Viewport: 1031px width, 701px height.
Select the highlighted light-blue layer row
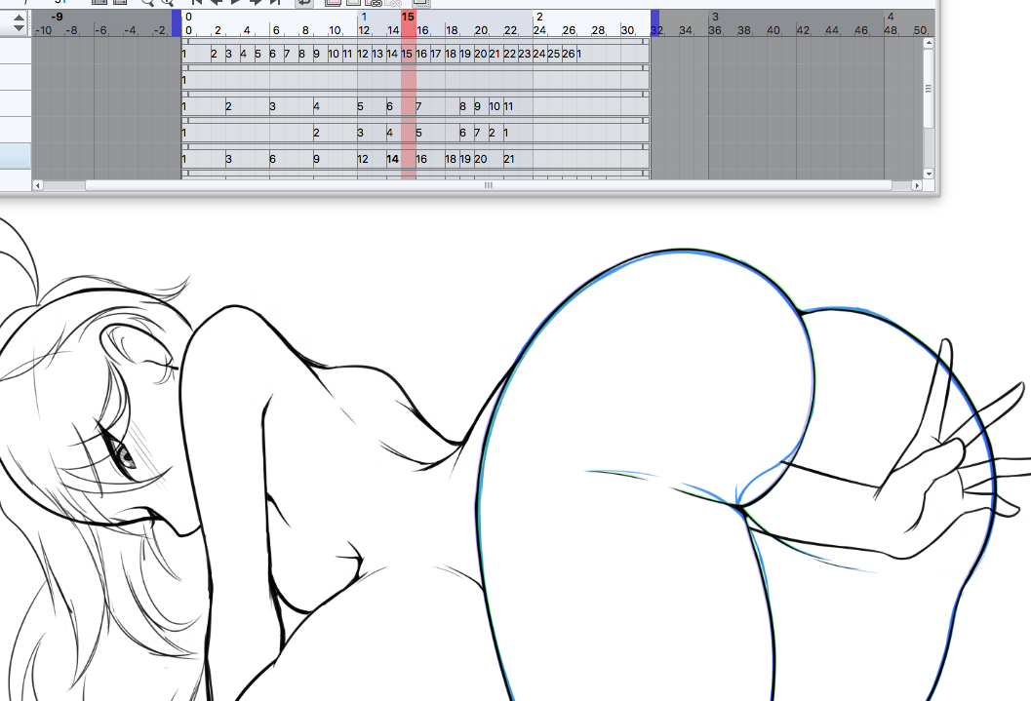click(x=16, y=156)
